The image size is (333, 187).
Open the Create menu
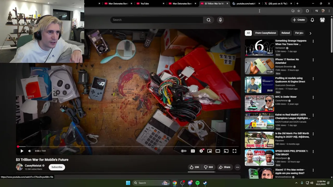pyautogui.click(x=299, y=20)
